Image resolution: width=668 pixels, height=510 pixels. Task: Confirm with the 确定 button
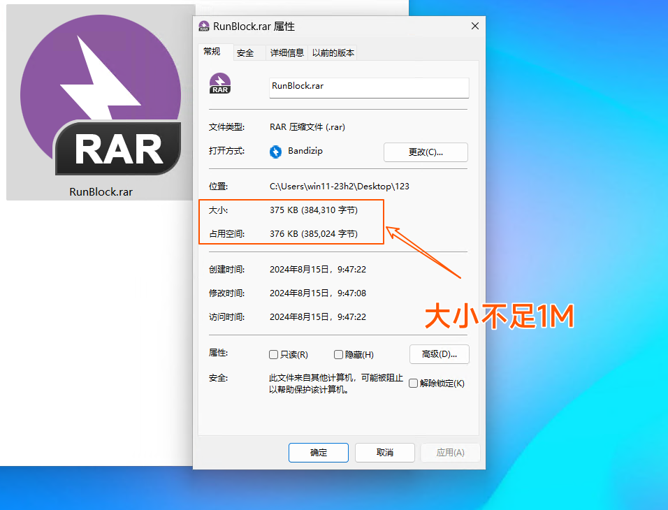click(318, 453)
